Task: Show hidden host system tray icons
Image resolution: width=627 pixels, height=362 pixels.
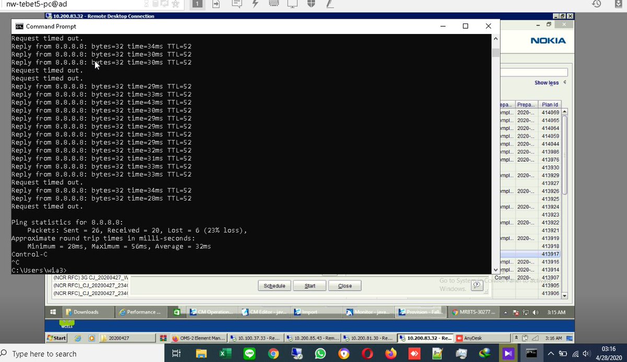Action: pos(551,354)
